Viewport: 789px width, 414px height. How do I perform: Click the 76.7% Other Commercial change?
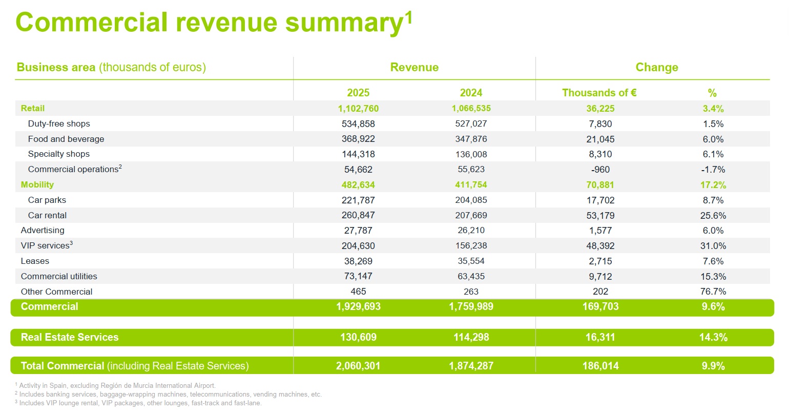[x=713, y=292]
